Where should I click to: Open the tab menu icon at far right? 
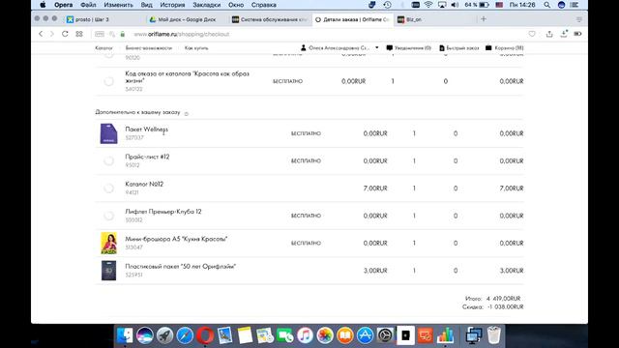[x=579, y=19]
